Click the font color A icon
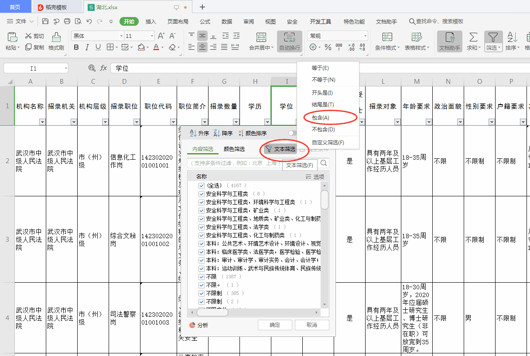 (156, 47)
